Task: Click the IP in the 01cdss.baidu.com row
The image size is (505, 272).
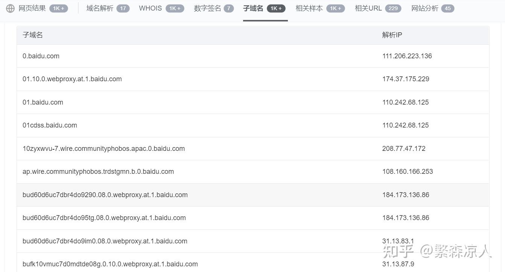Action: [406, 125]
